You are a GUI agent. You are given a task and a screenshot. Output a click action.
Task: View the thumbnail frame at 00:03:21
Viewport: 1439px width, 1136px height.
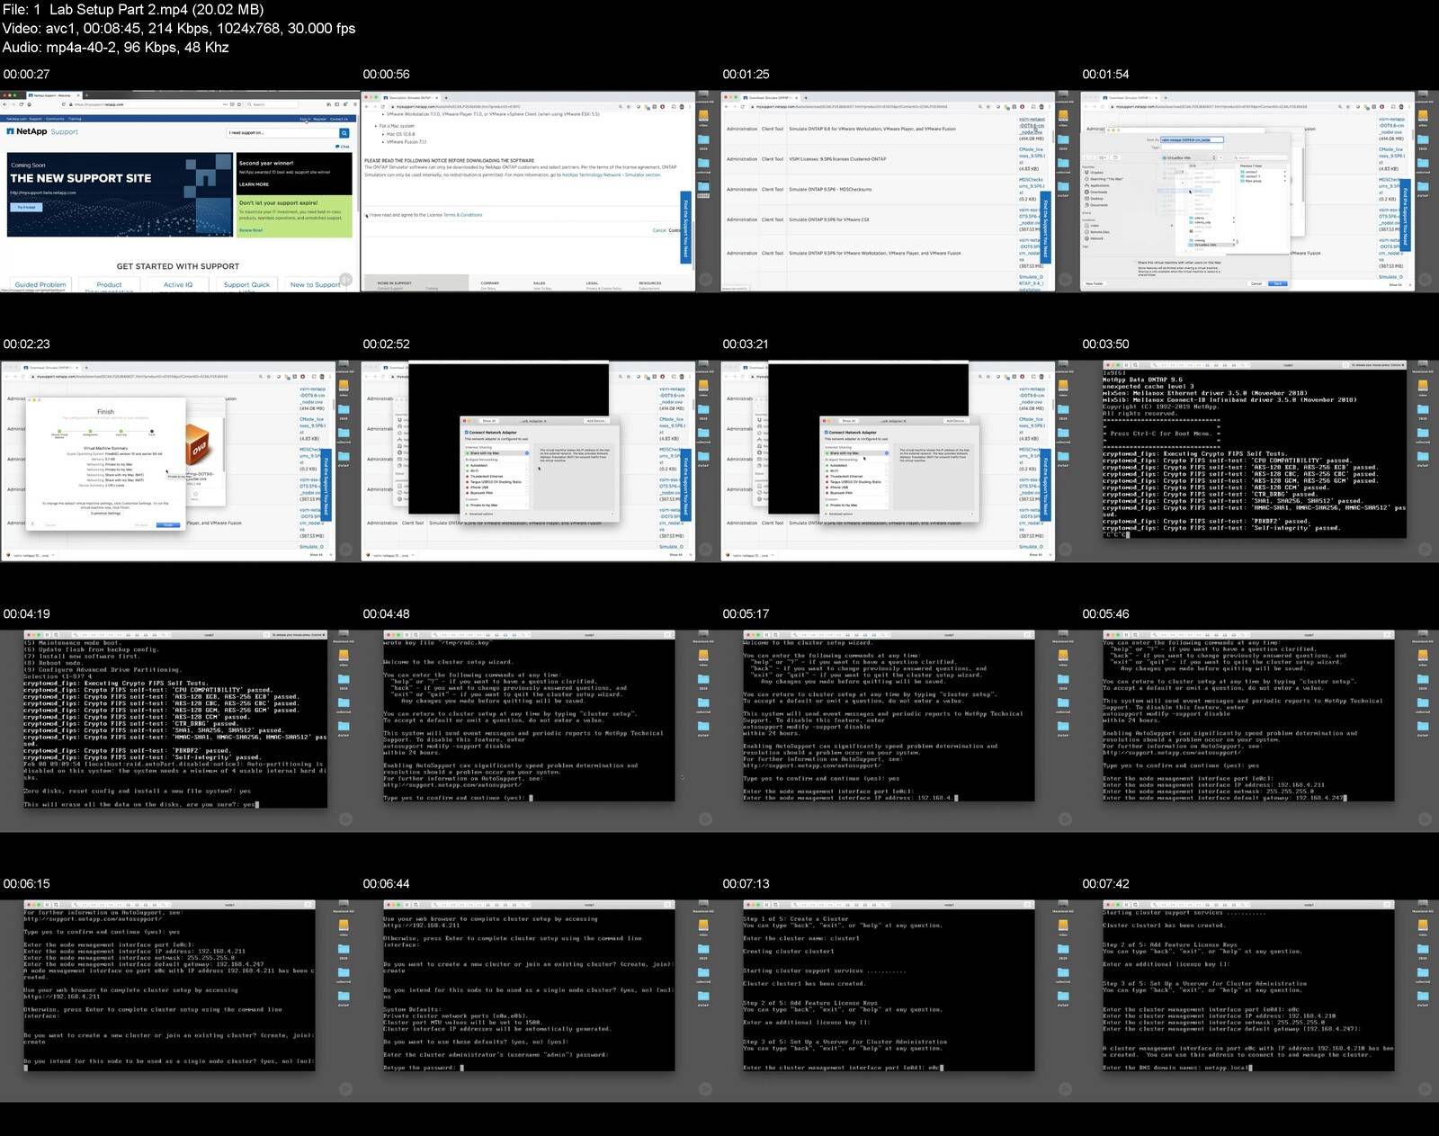[x=898, y=461]
